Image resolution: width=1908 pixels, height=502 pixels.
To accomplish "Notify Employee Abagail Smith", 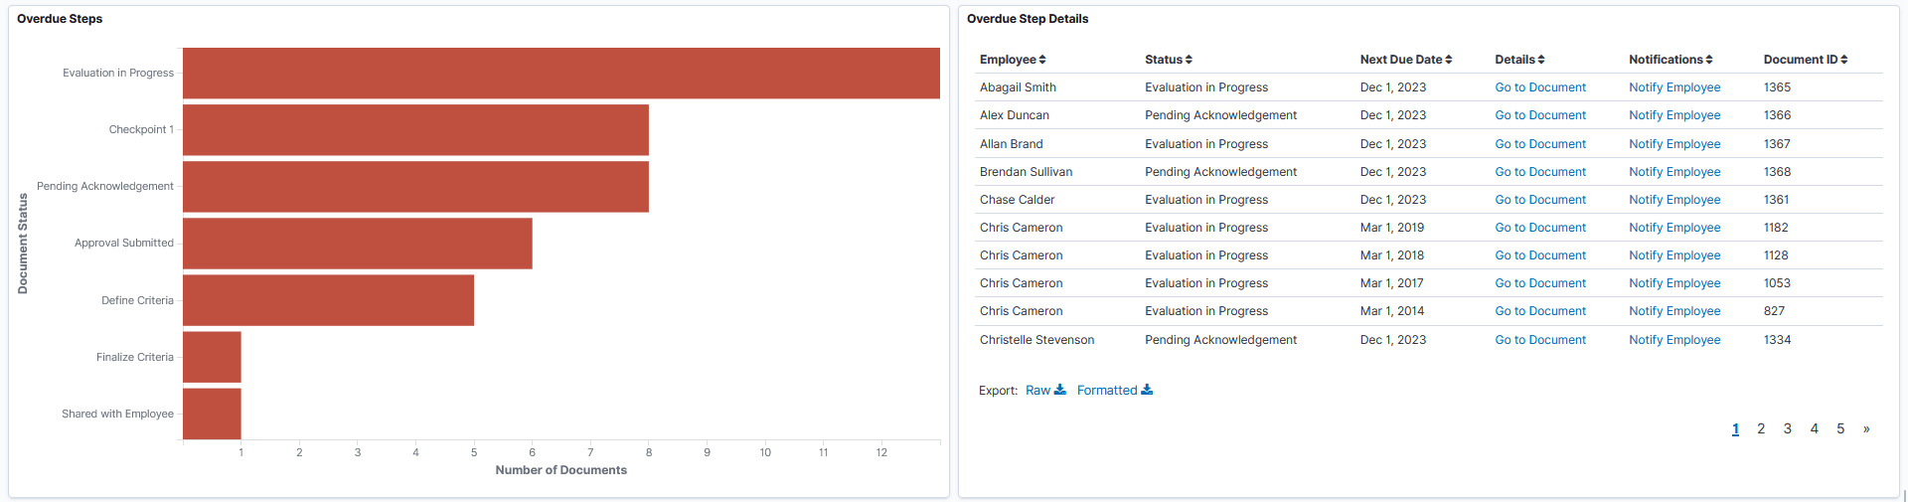I will pos(1674,87).
